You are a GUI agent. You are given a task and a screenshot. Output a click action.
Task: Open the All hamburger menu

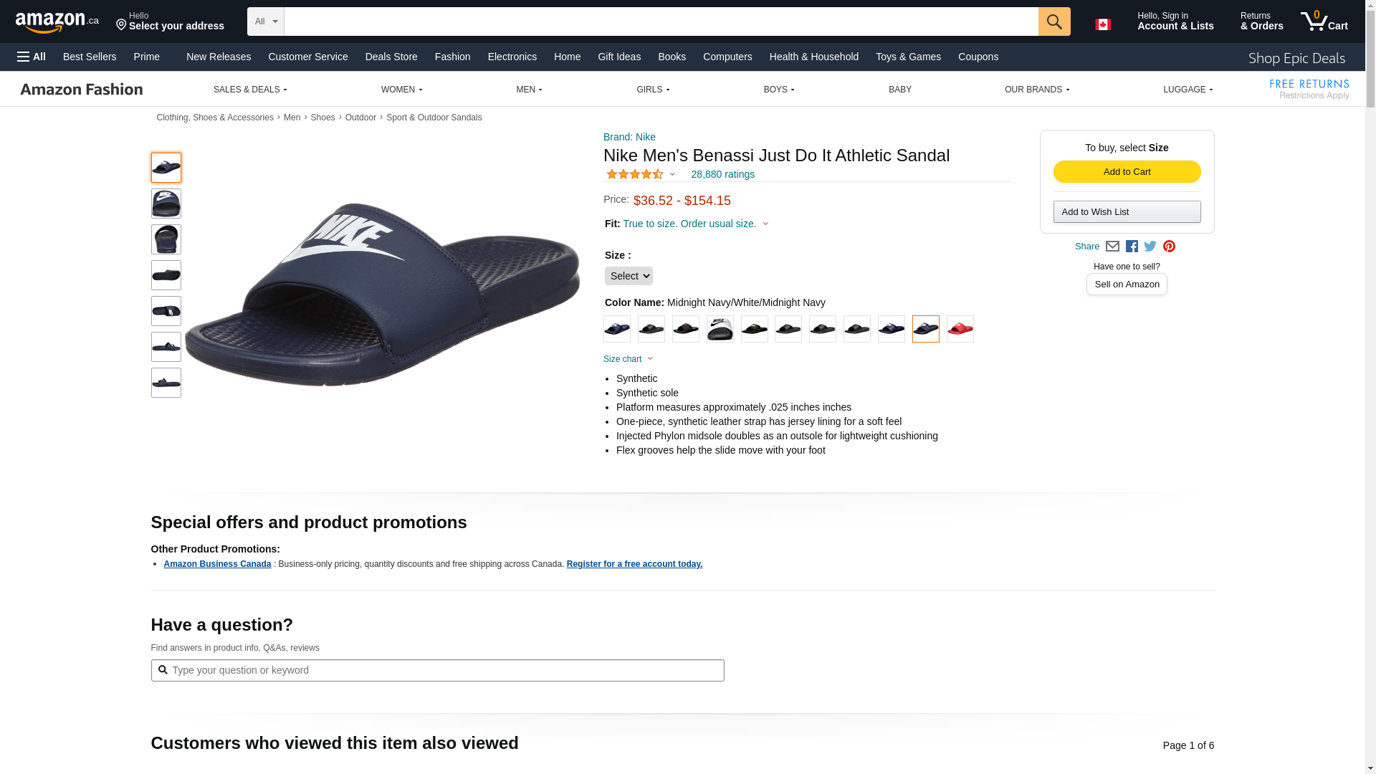32,57
